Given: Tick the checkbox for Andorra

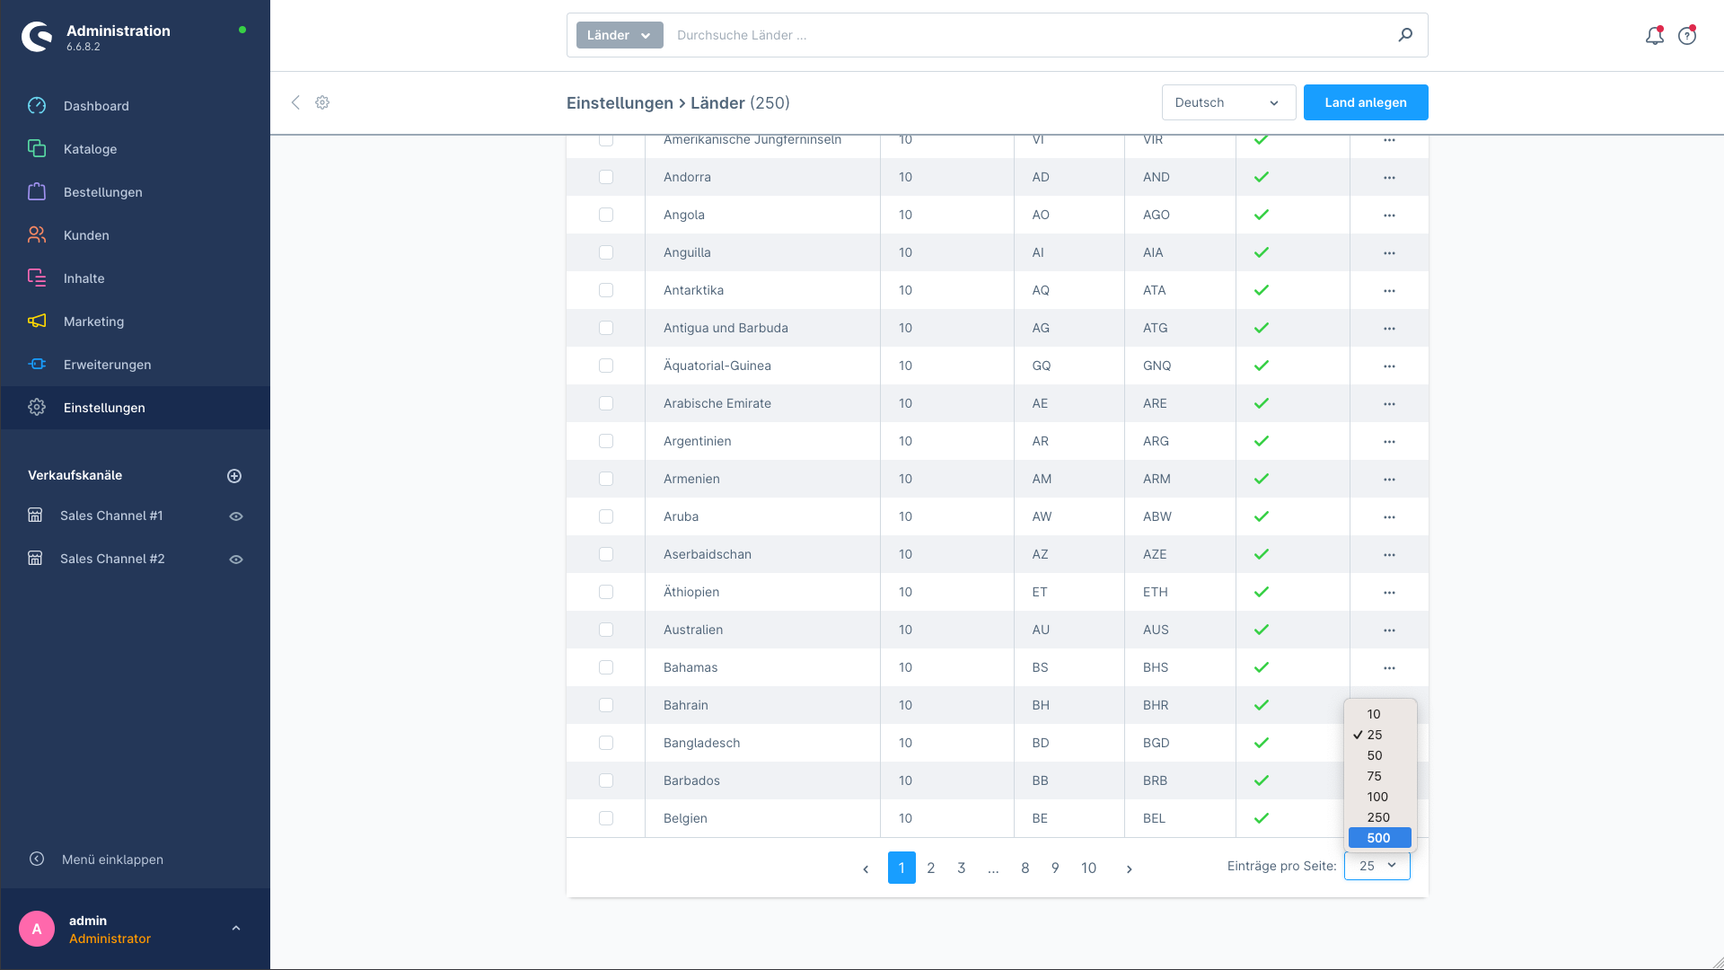Looking at the screenshot, I should coord(606,178).
